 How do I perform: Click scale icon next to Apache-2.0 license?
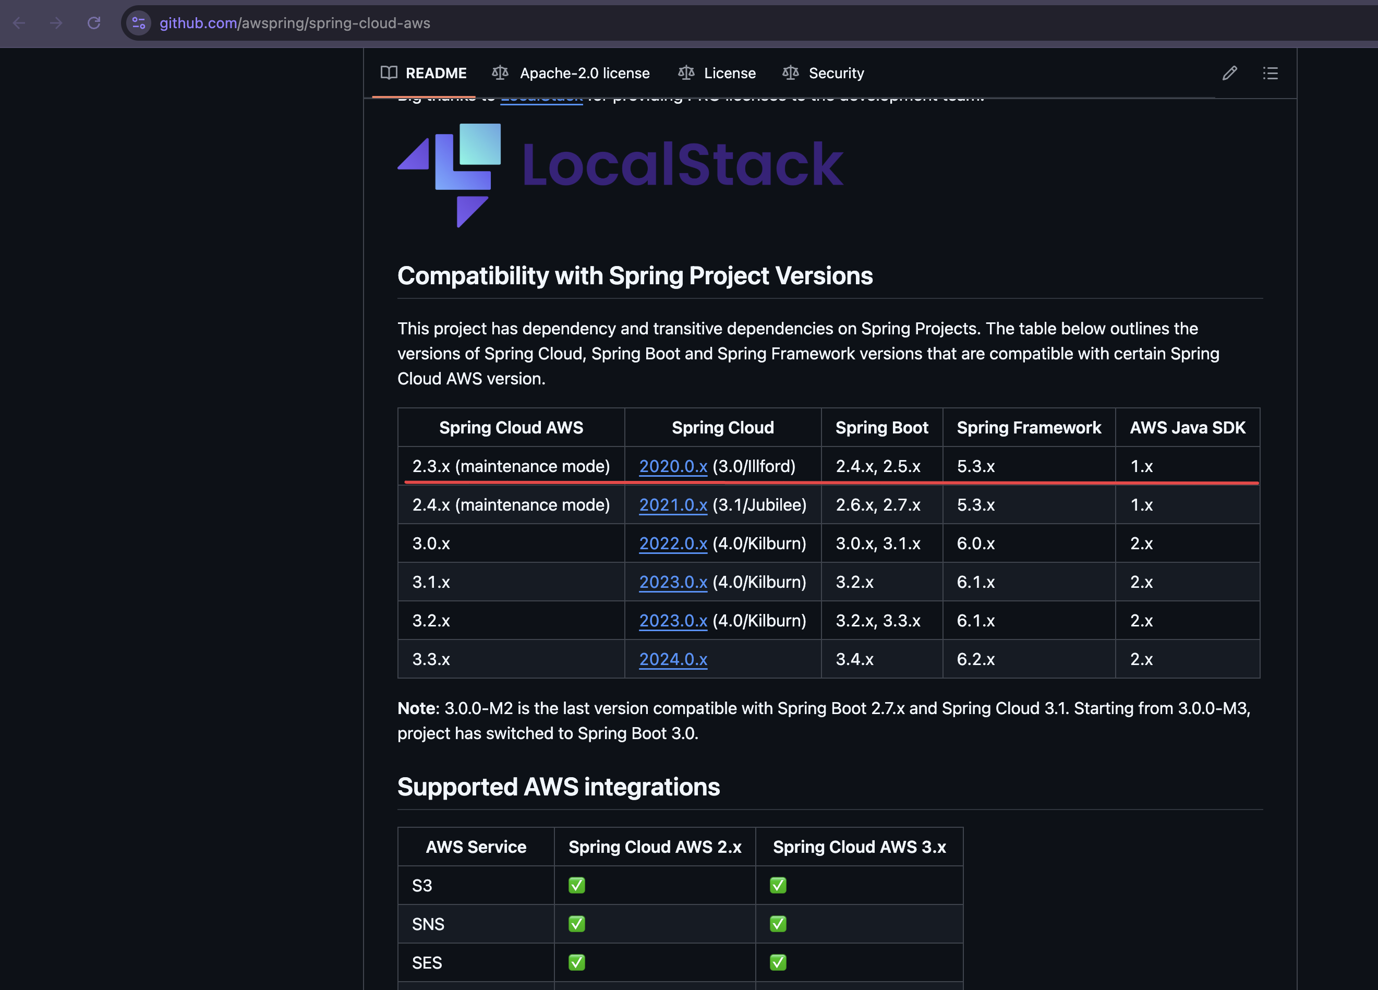point(500,73)
